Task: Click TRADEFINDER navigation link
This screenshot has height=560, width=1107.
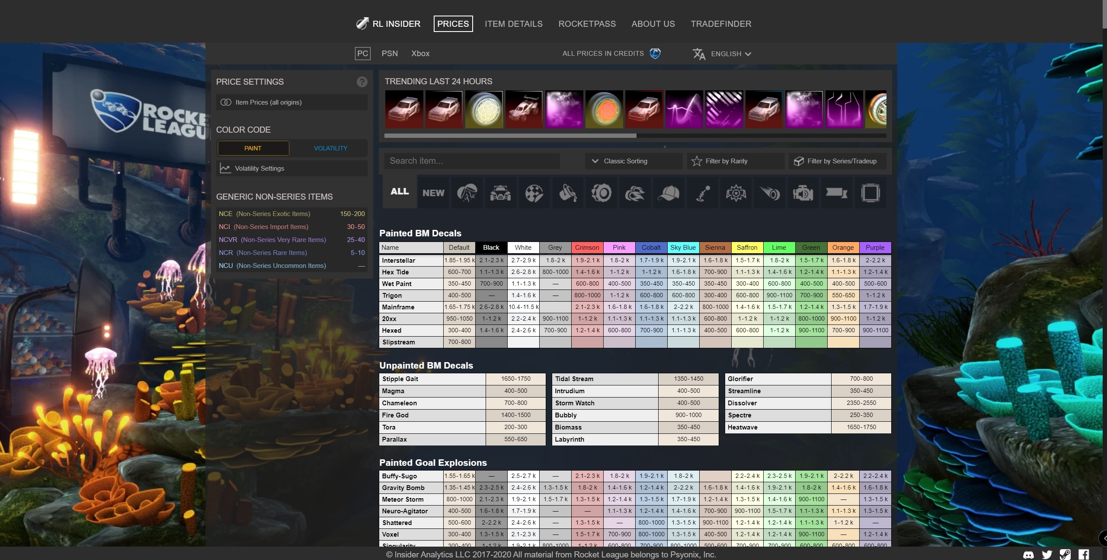Action: (x=721, y=24)
